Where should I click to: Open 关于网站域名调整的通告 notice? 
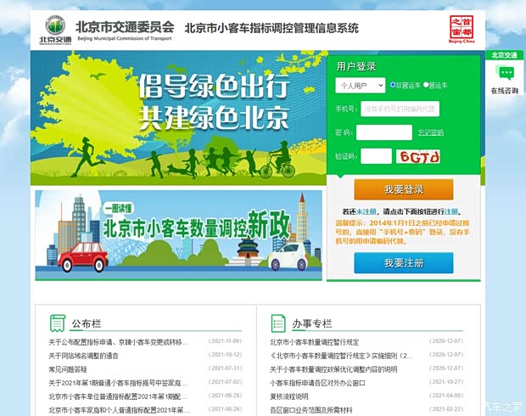(x=83, y=356)
